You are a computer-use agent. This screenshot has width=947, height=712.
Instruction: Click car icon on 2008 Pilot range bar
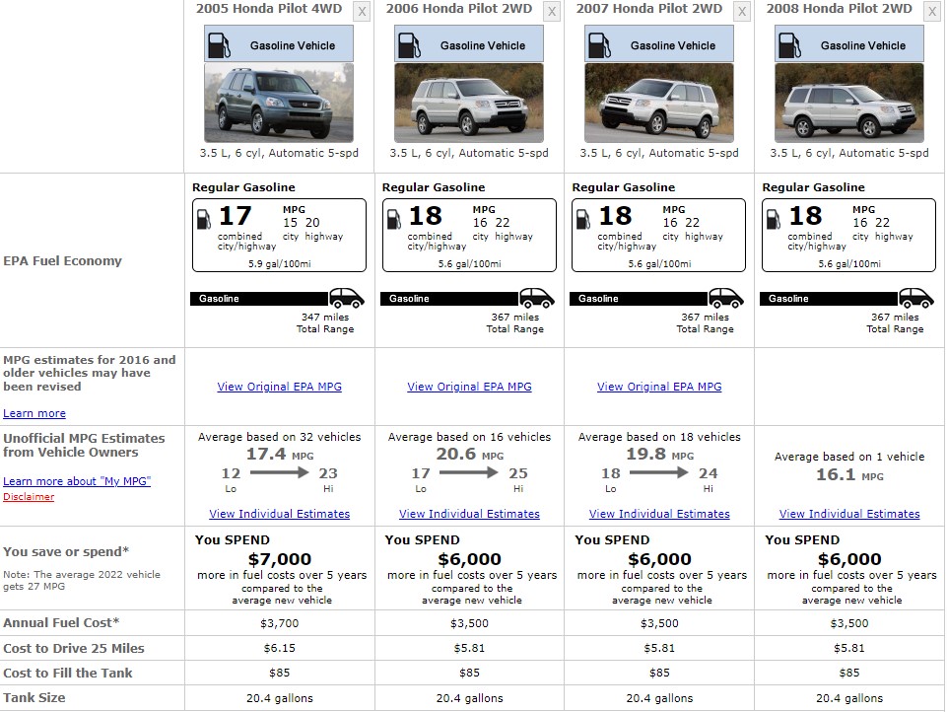(916, 298)
